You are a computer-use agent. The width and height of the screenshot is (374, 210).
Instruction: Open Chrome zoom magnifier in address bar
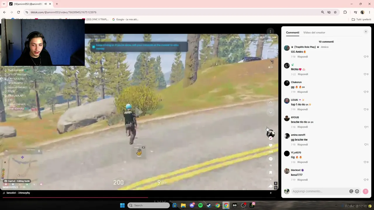click(323, 12)
